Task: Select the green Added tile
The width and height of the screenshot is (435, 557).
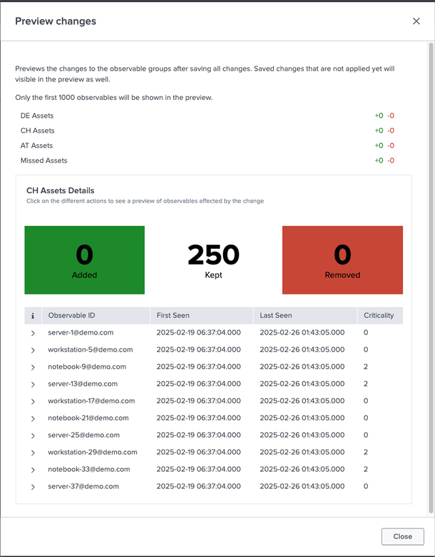Action: click(x=84, y=260)
